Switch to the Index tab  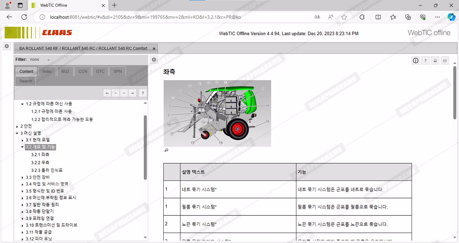coord(47,71)
